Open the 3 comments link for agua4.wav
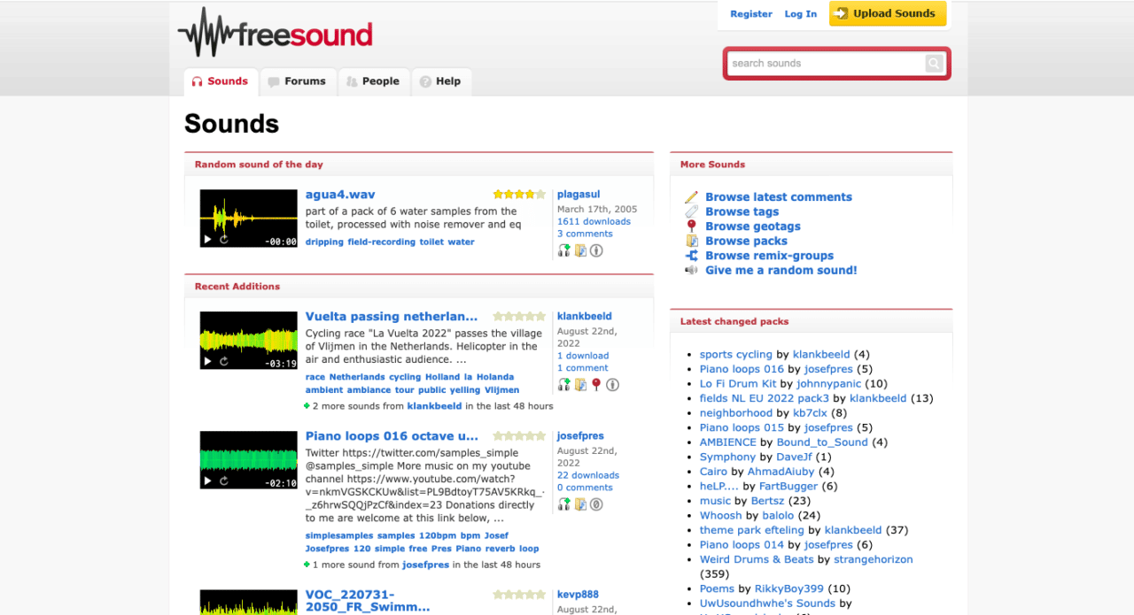 point(585,233)
